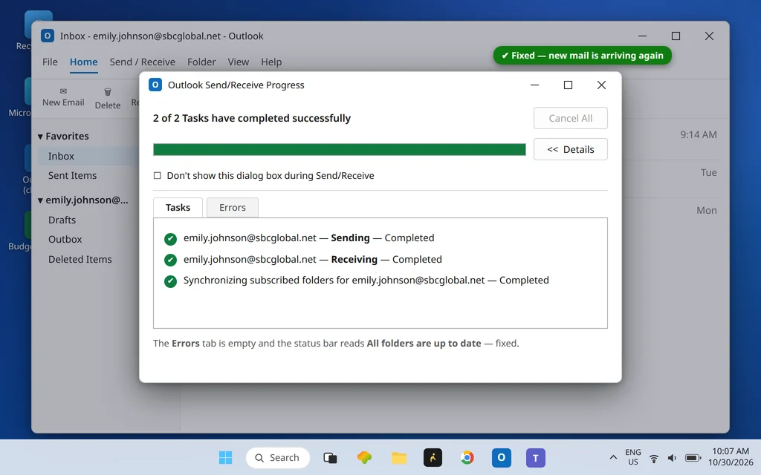761x475 pixels.
Task: Open the File menu in Outlook
Action: (50, 62)
